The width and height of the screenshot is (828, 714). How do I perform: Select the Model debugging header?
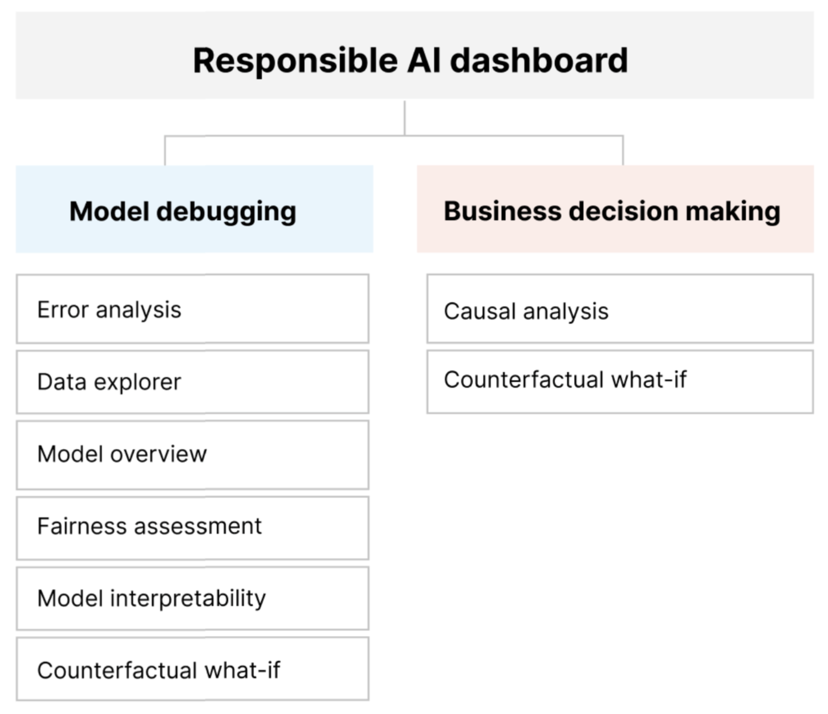[194, 210]
